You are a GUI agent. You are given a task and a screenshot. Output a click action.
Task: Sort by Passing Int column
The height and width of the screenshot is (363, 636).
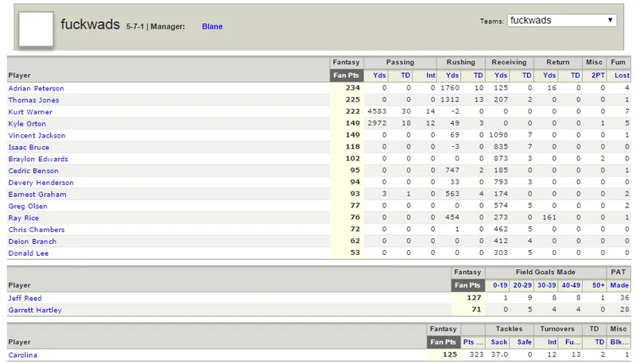[430, 75]
